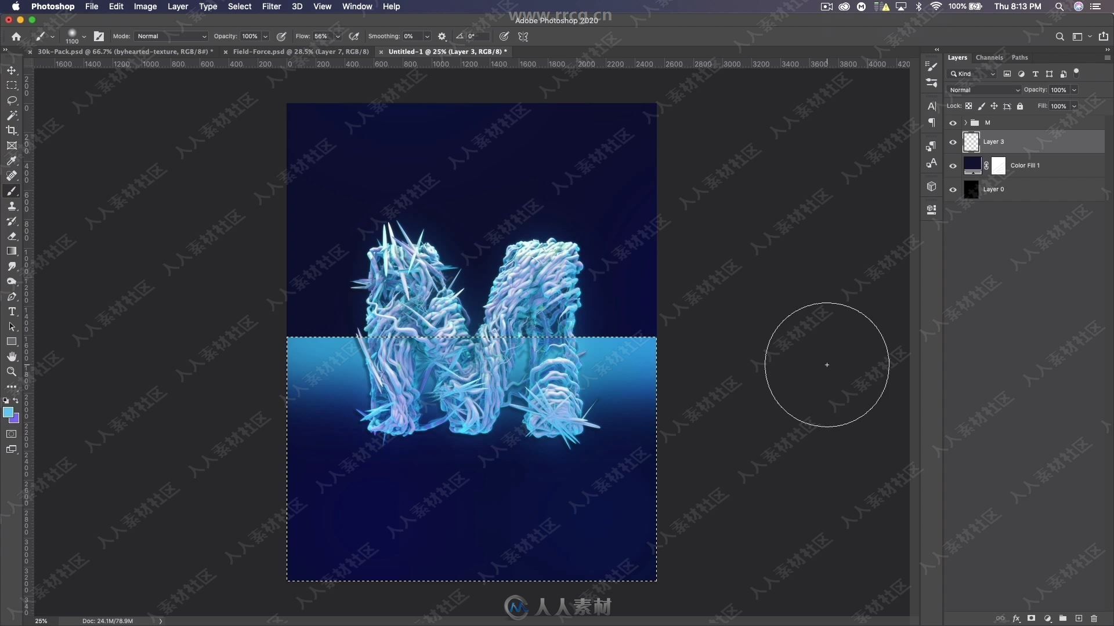Image resolution: width=1114 pixels, height=626 pixels.
Task: Select the Lasso tool
Action: [x=10, y=100]
